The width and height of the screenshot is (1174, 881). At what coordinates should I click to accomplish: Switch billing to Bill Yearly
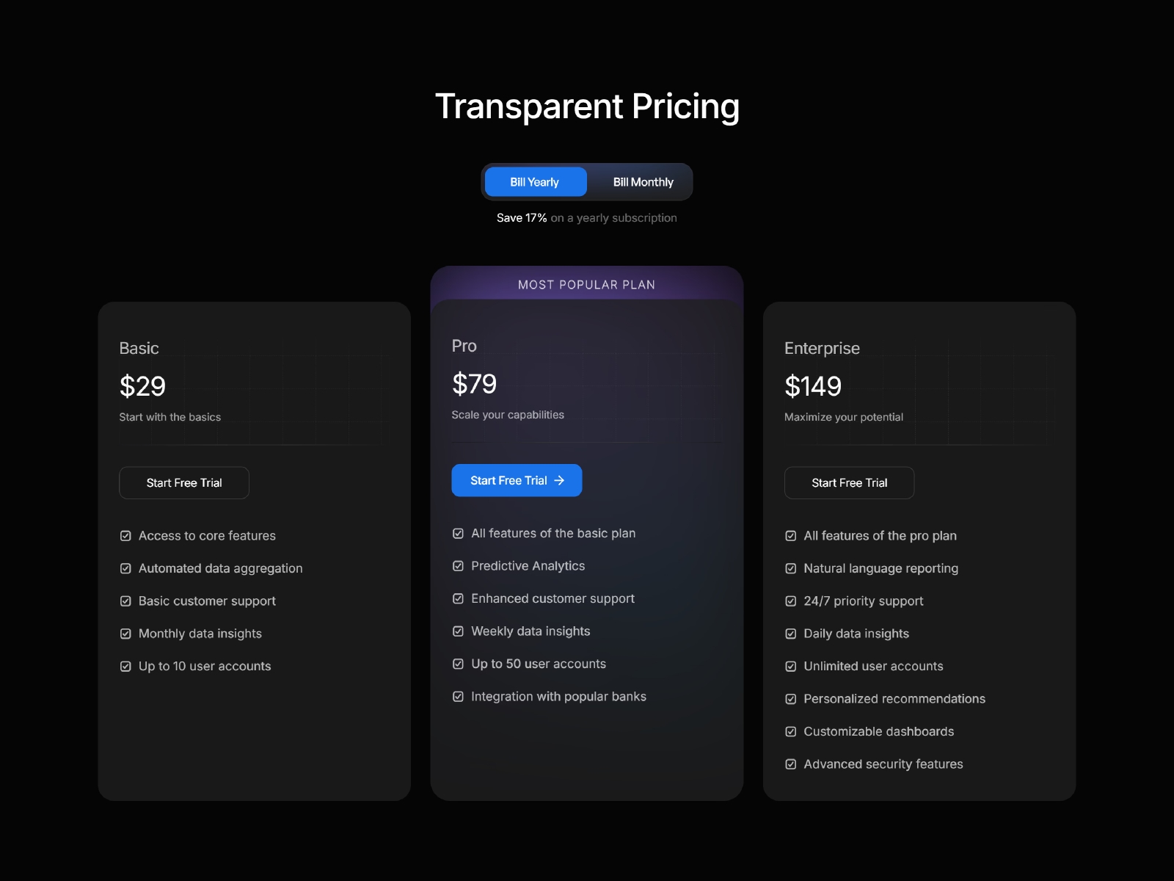[535, 182]
